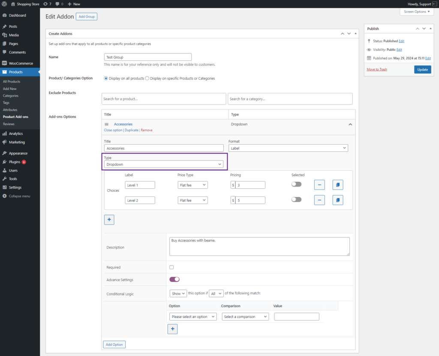This screenshot has width=439, height=356.
Task: Open Attributes submenu item
Action: pyautogui.click(x=10, y=110)
